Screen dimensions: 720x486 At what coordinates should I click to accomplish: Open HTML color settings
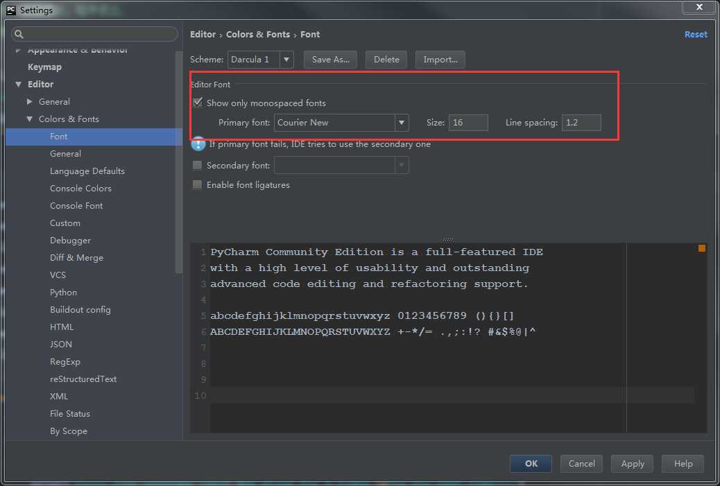tap(62, 327)
